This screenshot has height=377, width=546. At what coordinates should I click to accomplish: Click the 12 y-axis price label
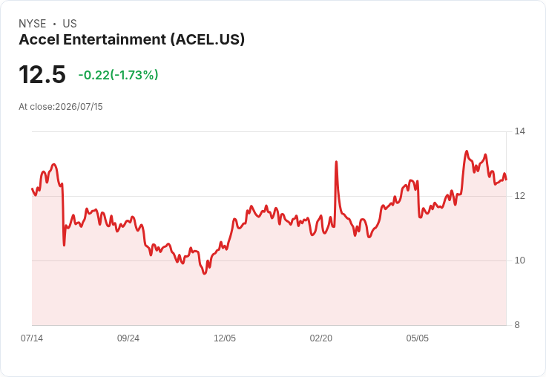click(520, 196)
